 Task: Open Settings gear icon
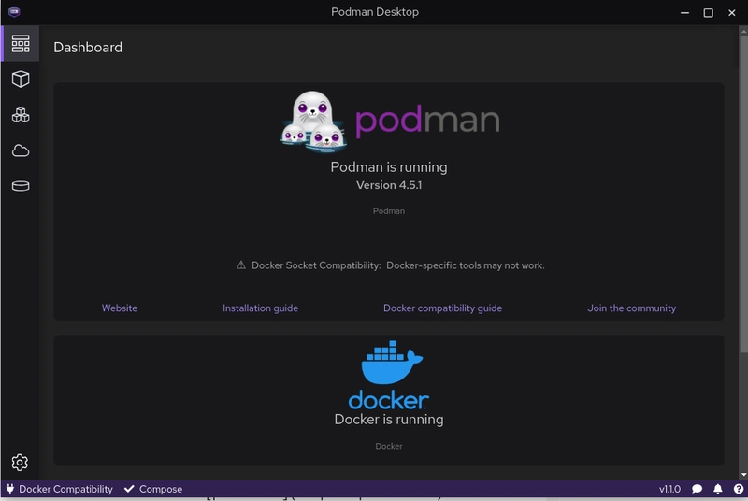[20, 463]
